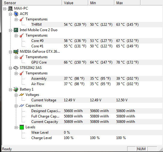Collapse the ST932042 3AS drive node
The width and height of the screenshot is (163, 152).
(10, 68)
